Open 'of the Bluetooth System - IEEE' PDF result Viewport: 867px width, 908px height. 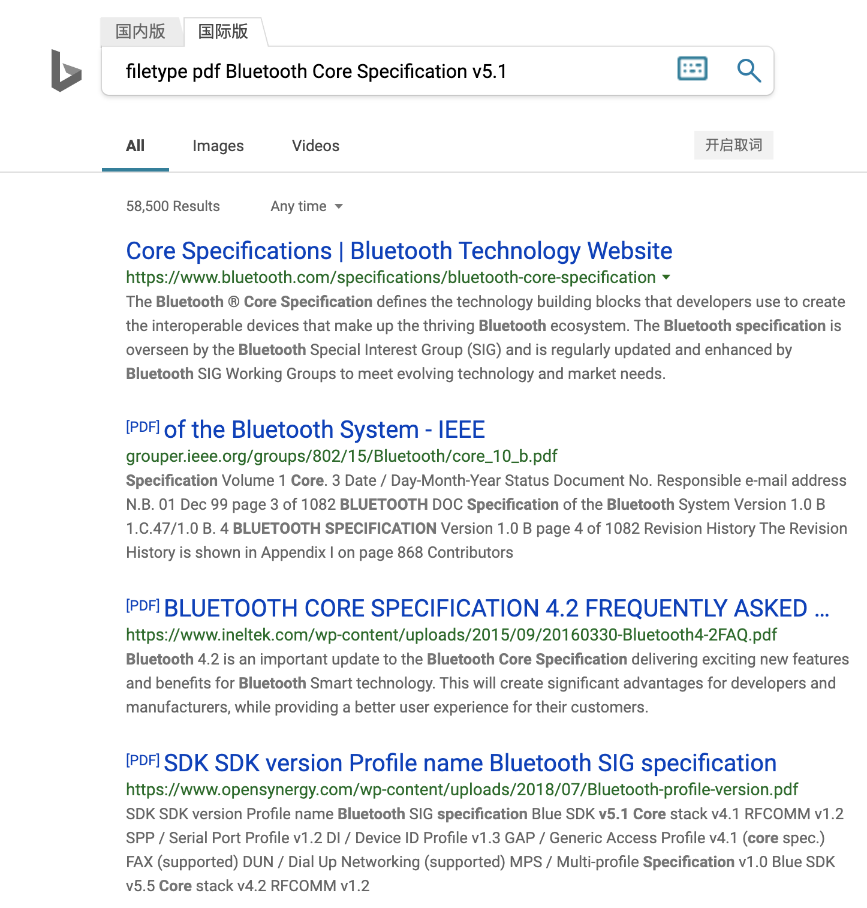pyautogui.click(x=324, y=429)
